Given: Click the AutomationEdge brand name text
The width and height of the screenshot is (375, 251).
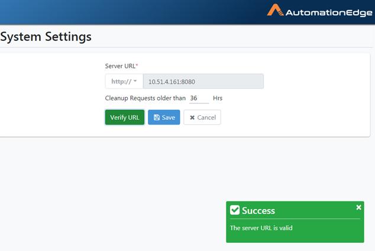Looking at the screenshot, I should click(329, 13).
